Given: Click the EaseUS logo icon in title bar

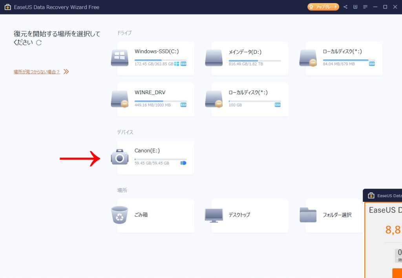Looking at the screenshot, I should point(8,7).
